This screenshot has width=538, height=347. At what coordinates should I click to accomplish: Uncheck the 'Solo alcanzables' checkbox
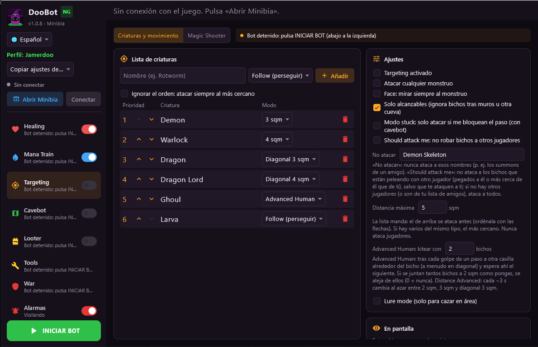coord(377,108)
